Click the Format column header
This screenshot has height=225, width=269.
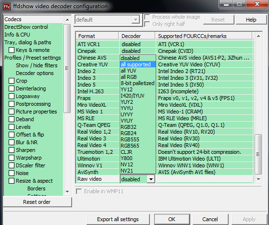coord(97,36)
